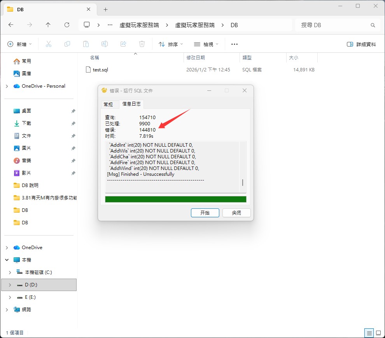
Task: Open 圖庫 (Gallery) in sidebar
Action: pyautogui.click(x=26, y=73)
